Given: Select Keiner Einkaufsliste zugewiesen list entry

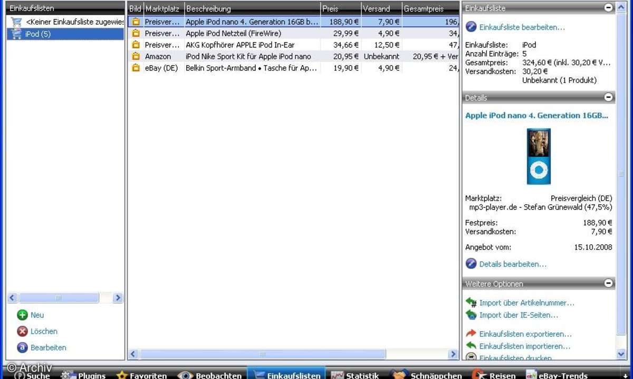Looking at the screenshot, I should tap(66, 22).
